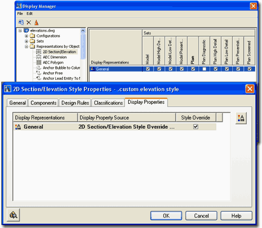Click the Anchor Free object icon
This screenshot has height=228, width=262.
(x=39, y=73)
